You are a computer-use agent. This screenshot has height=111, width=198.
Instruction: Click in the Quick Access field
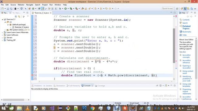pos(167,9)
